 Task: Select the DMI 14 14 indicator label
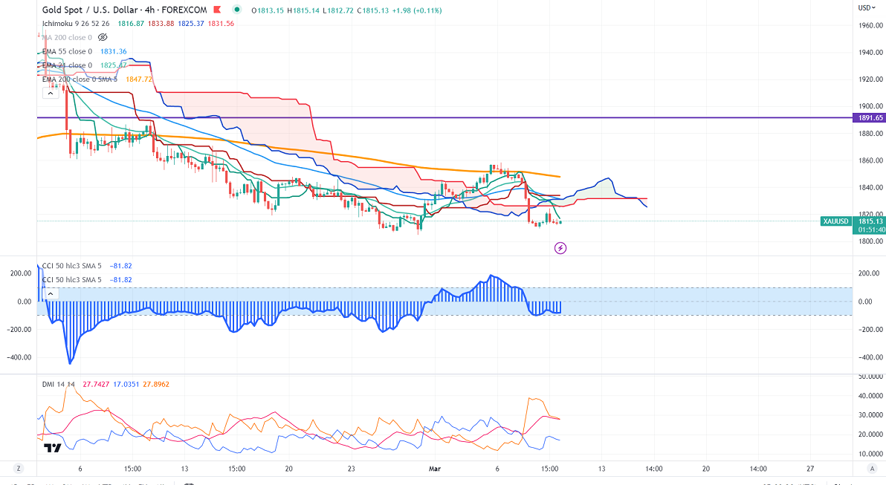tap(58, 384)
